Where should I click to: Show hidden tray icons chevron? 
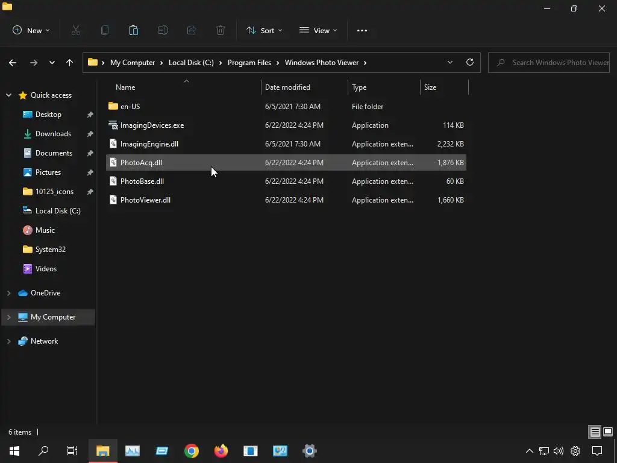click(530, 451)
